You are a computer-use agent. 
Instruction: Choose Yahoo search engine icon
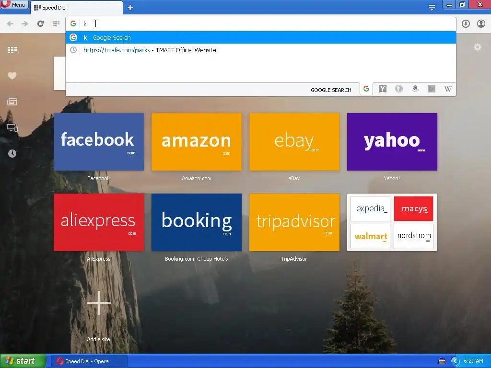click(x=382, y=89)
